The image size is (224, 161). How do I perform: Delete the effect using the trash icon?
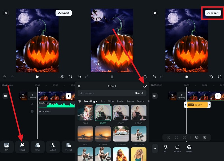(205, 137)
